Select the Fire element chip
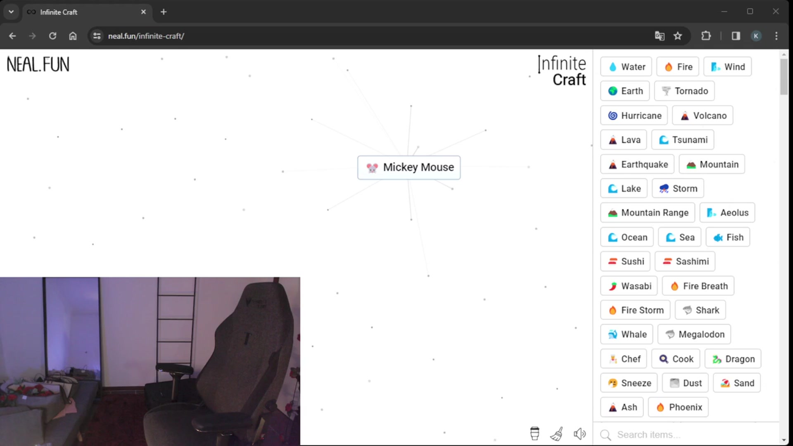 [678, 67]
